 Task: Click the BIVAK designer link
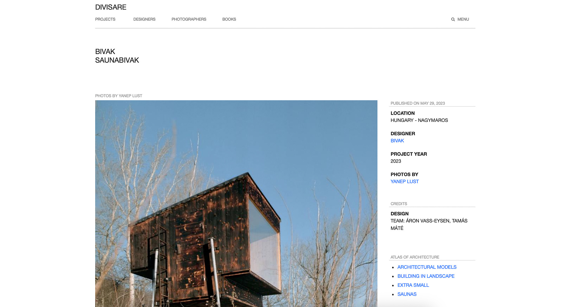(397, 141)
